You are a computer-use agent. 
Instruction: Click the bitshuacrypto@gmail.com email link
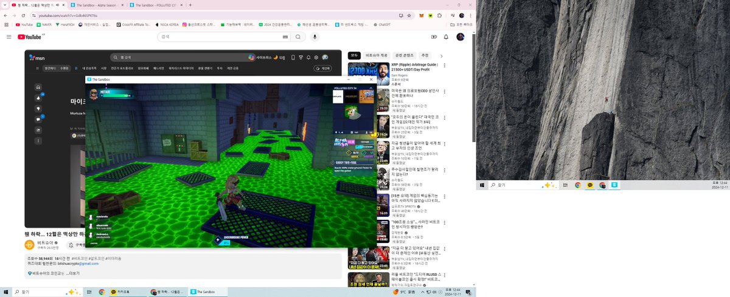click(79, 264)
